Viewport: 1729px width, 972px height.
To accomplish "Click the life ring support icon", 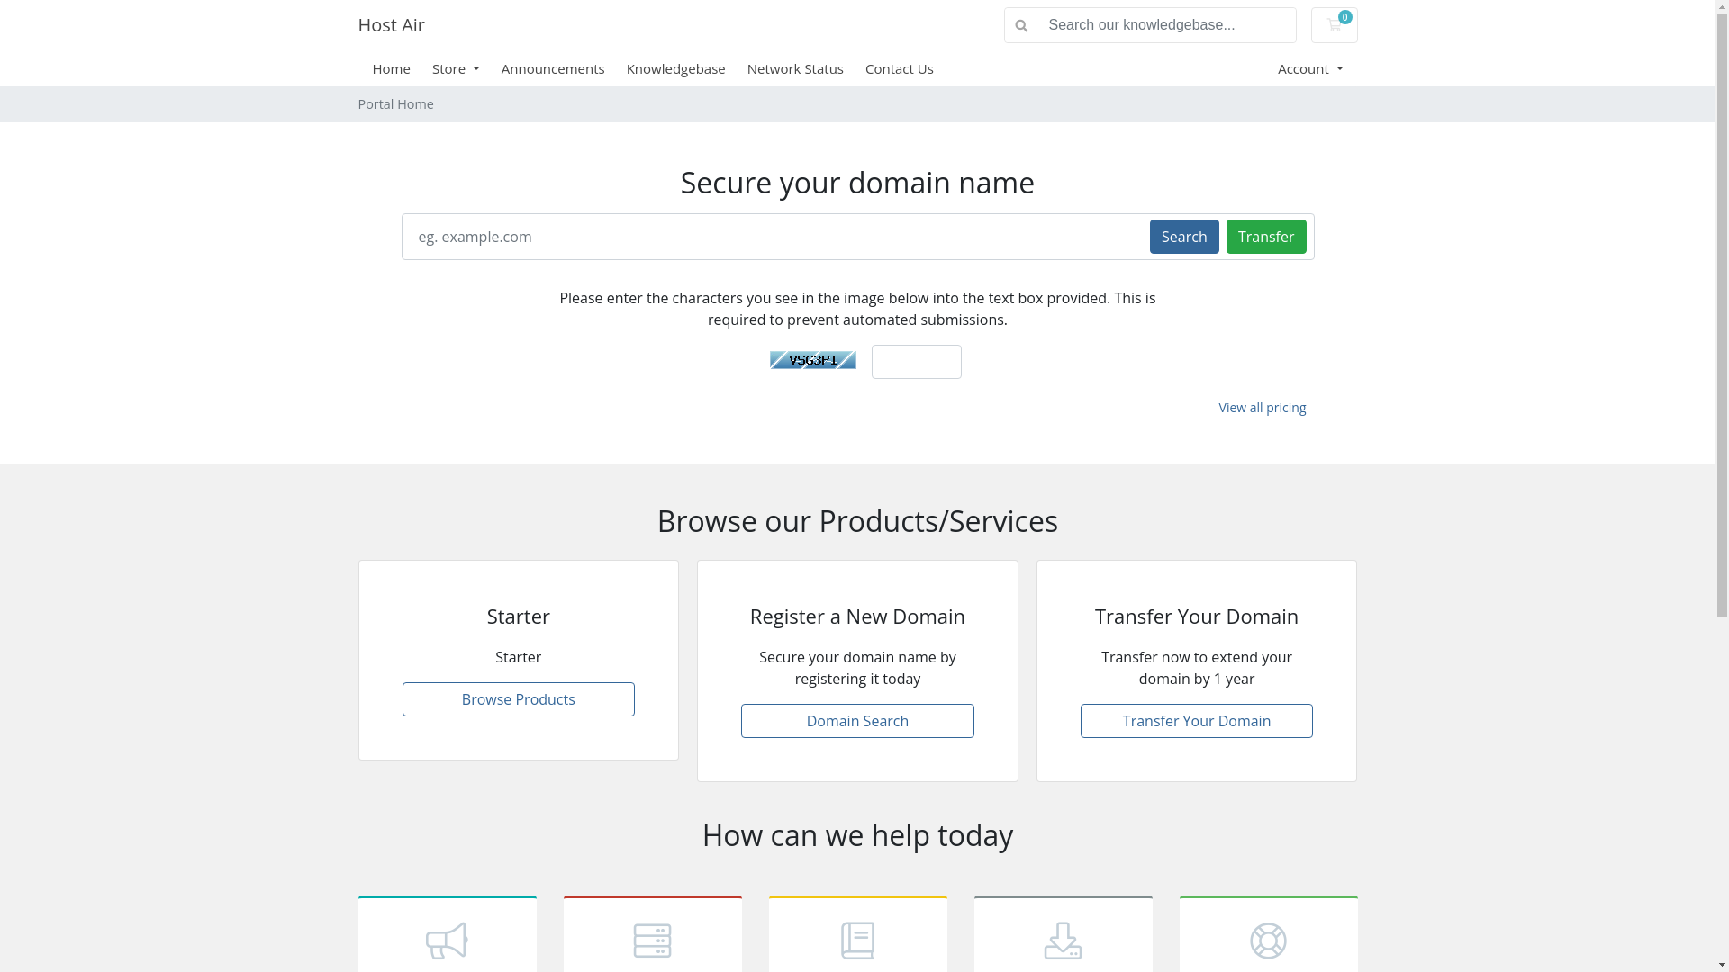I will click(1268, 940).
